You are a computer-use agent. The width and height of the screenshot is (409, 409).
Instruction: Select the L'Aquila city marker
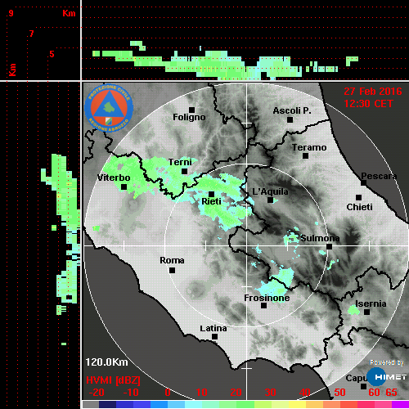(270, 200)
